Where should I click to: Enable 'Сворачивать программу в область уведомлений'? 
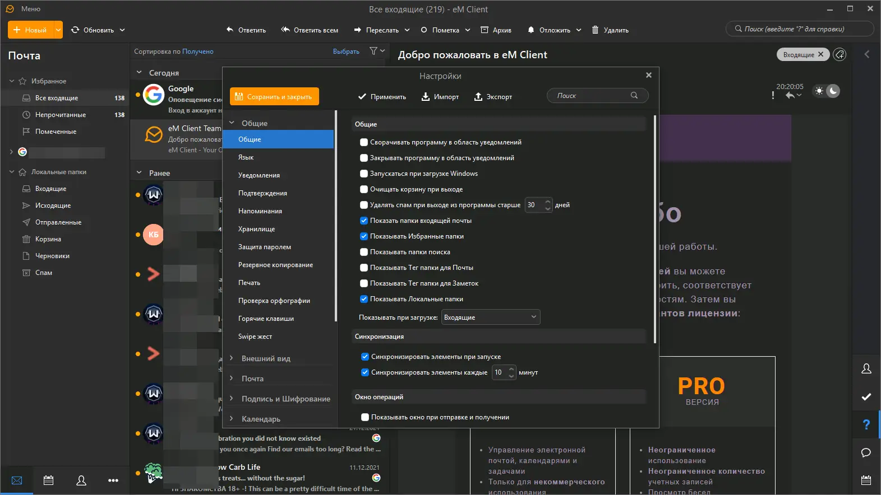click(364, 142)
